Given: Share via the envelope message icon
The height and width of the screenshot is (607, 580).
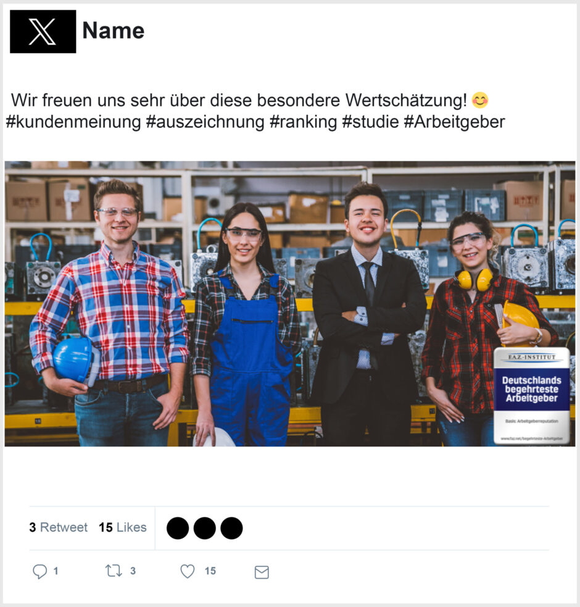Looking at the screenshot, I should click(262, 572).
